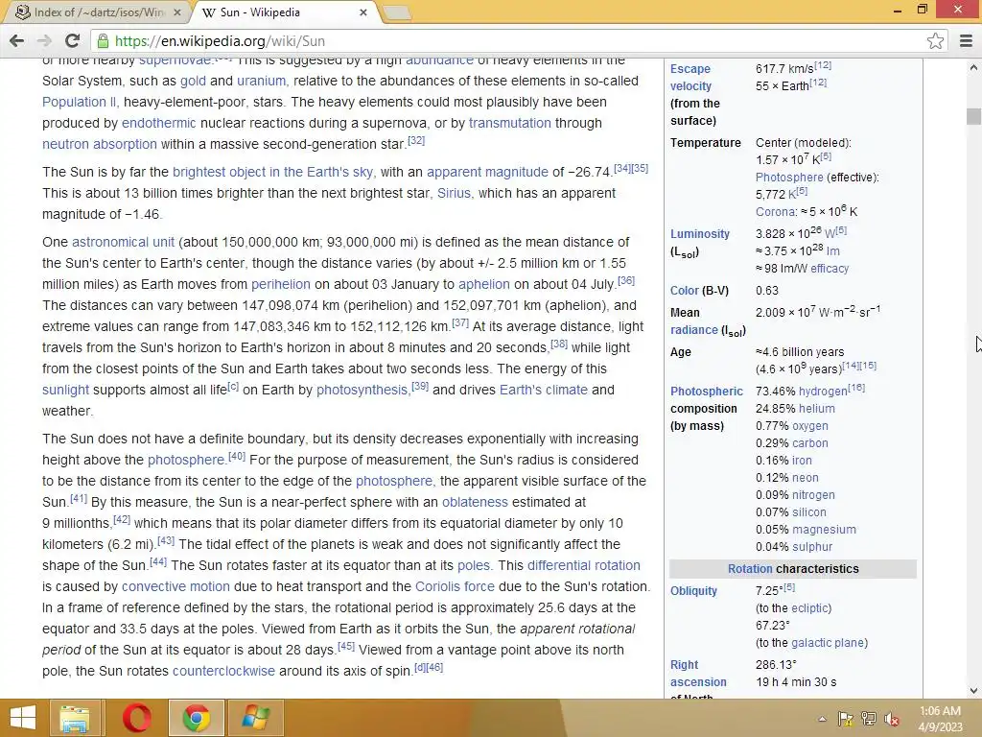Follow the galactic plane link
This screenshot has width=982, height=737.
pyautogui.click(x=828, y=643)
